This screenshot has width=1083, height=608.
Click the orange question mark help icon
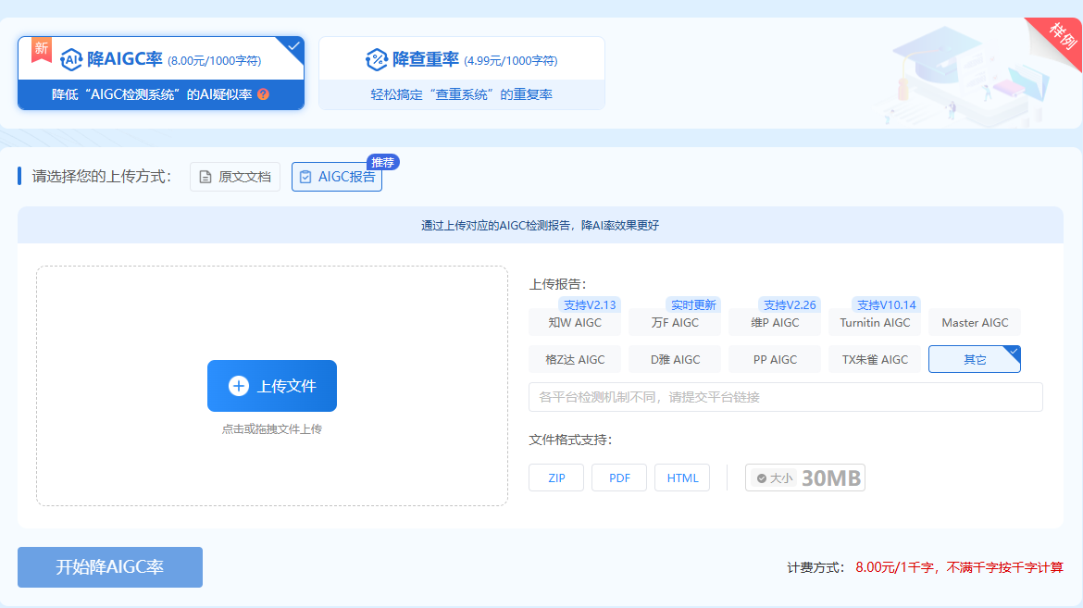tap(263, 94)
